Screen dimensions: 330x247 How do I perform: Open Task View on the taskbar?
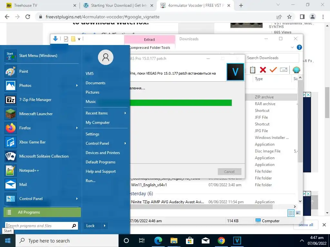click(142, 241)
